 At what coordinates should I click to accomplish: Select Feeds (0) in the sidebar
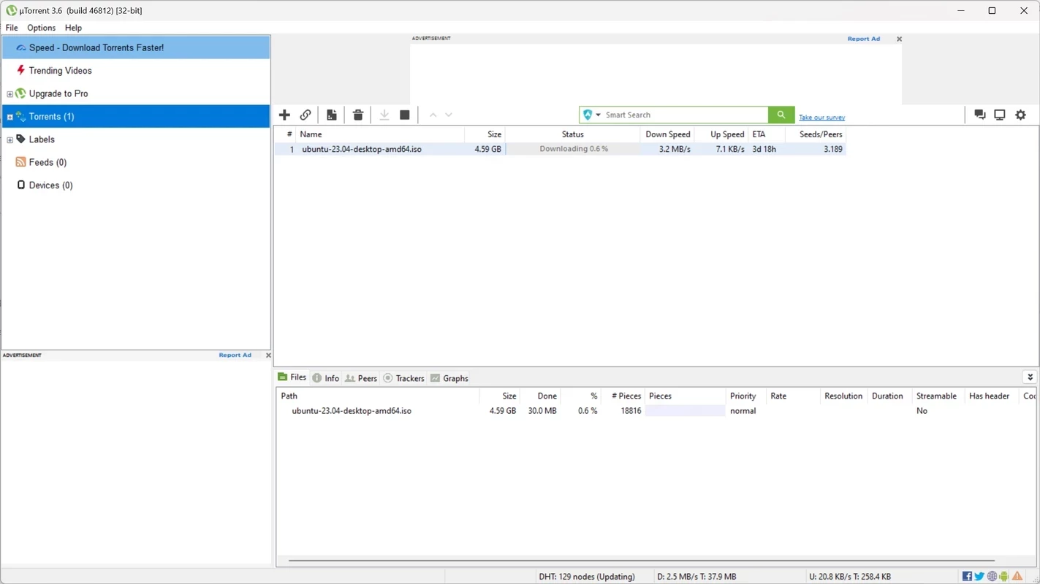click(48, 162)
